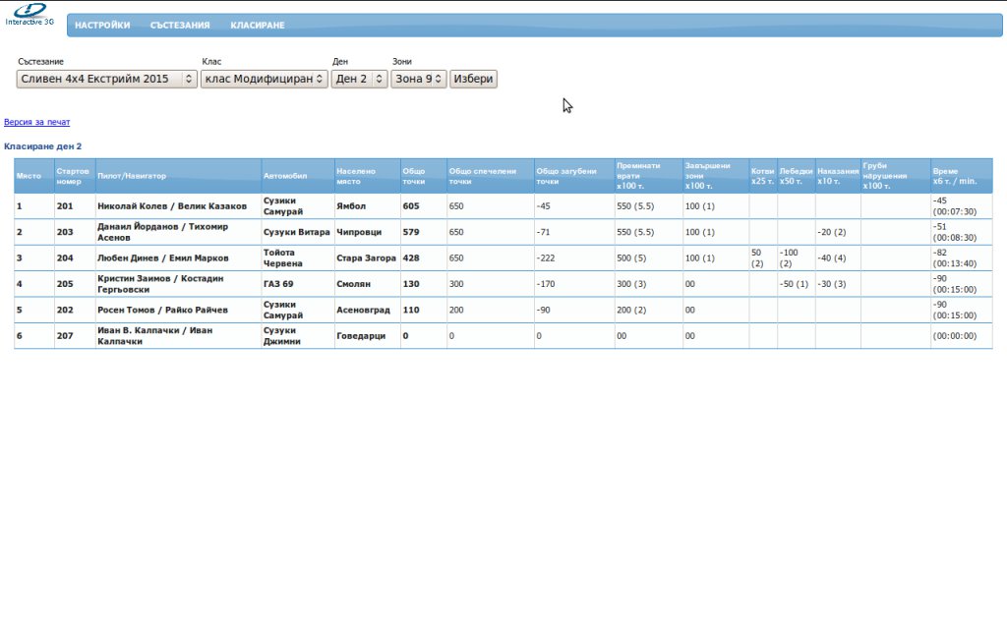Viewport: 1007px width, 629px height.
Task: Select the row for Николай Колев / Велик Казаков
Action: click(x=171, y=206)
